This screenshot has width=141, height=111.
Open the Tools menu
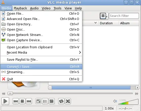pos(57,8)
